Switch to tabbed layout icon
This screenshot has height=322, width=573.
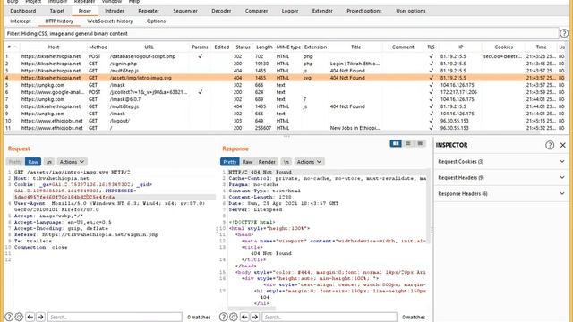[420, 143]
